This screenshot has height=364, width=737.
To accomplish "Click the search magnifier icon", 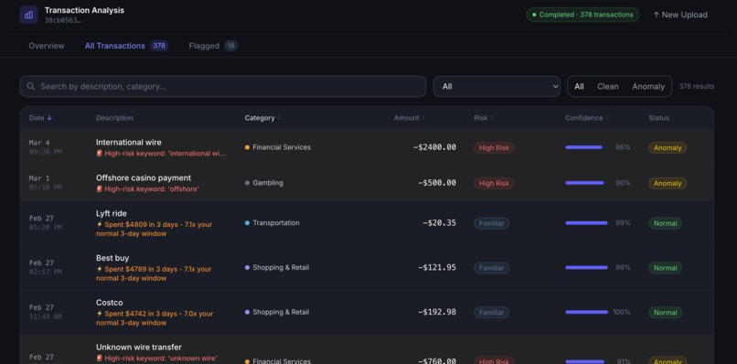I will pos(31,87).
